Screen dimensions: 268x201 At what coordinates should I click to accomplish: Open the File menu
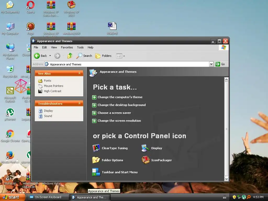(x=36, y=47)
